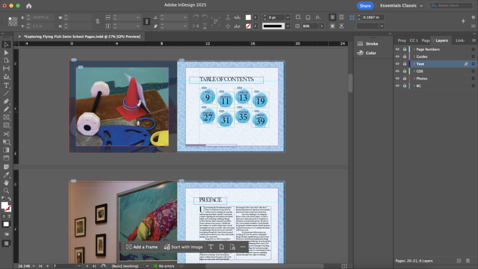Hide the Guides layer
478x269 pixels.
tap(397, 56)
